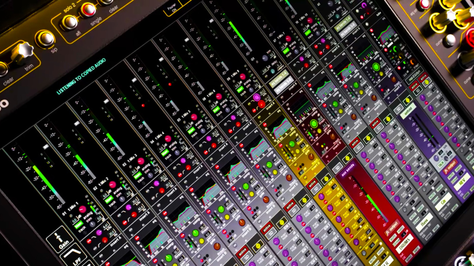Toggle SAFE on the Gtr strip

[455, 208]
